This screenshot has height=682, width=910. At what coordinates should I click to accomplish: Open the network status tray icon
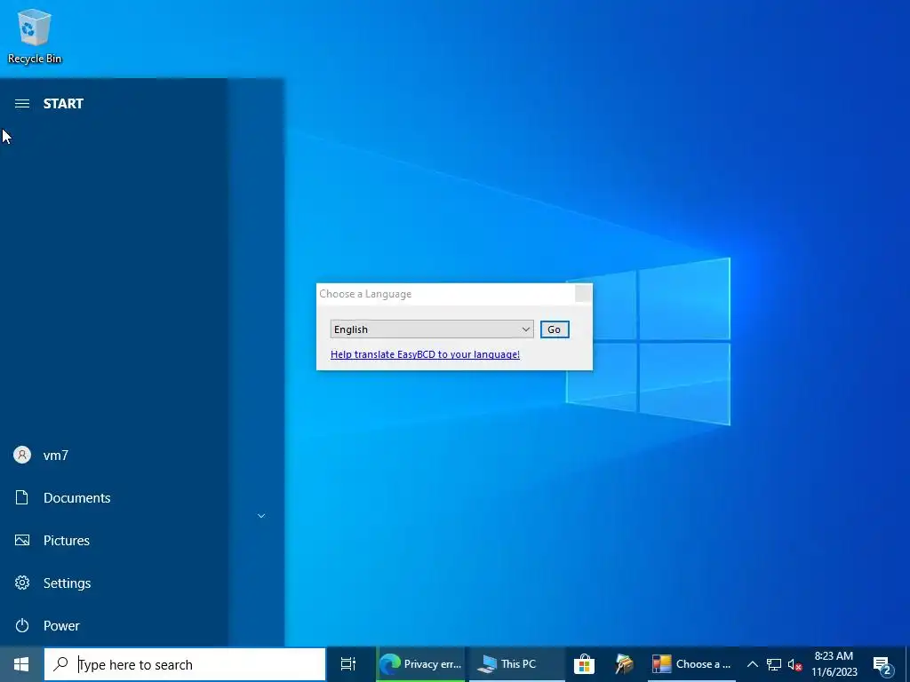774,664
